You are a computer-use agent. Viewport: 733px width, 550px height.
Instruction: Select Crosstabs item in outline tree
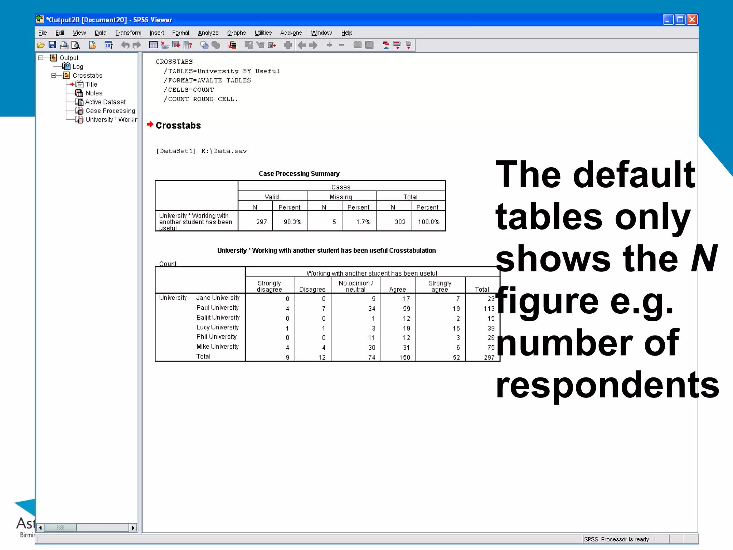[87, 76]
